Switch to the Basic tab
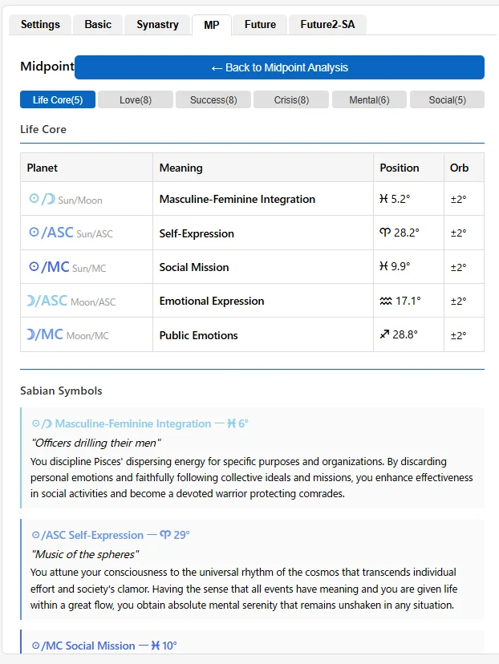This screenshot has width=499, height=664. point(98,25)
